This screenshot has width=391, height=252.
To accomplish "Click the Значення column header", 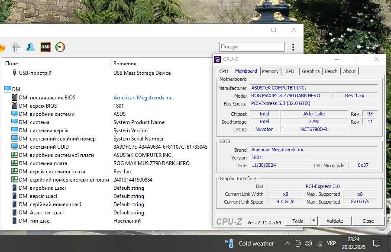I will 125,63.
